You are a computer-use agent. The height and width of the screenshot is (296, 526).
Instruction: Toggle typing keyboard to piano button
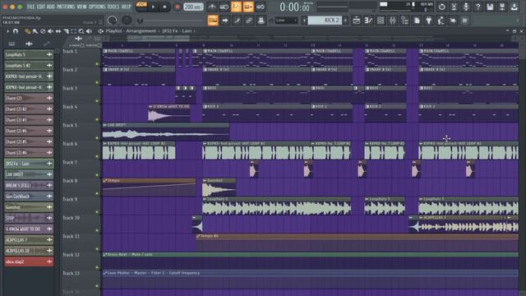click(213, 21)
